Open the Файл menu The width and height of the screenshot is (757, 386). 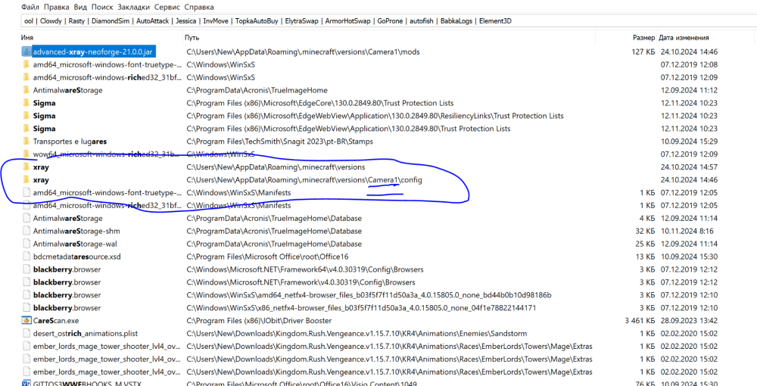pyautogui.click(x=30, y=8)
